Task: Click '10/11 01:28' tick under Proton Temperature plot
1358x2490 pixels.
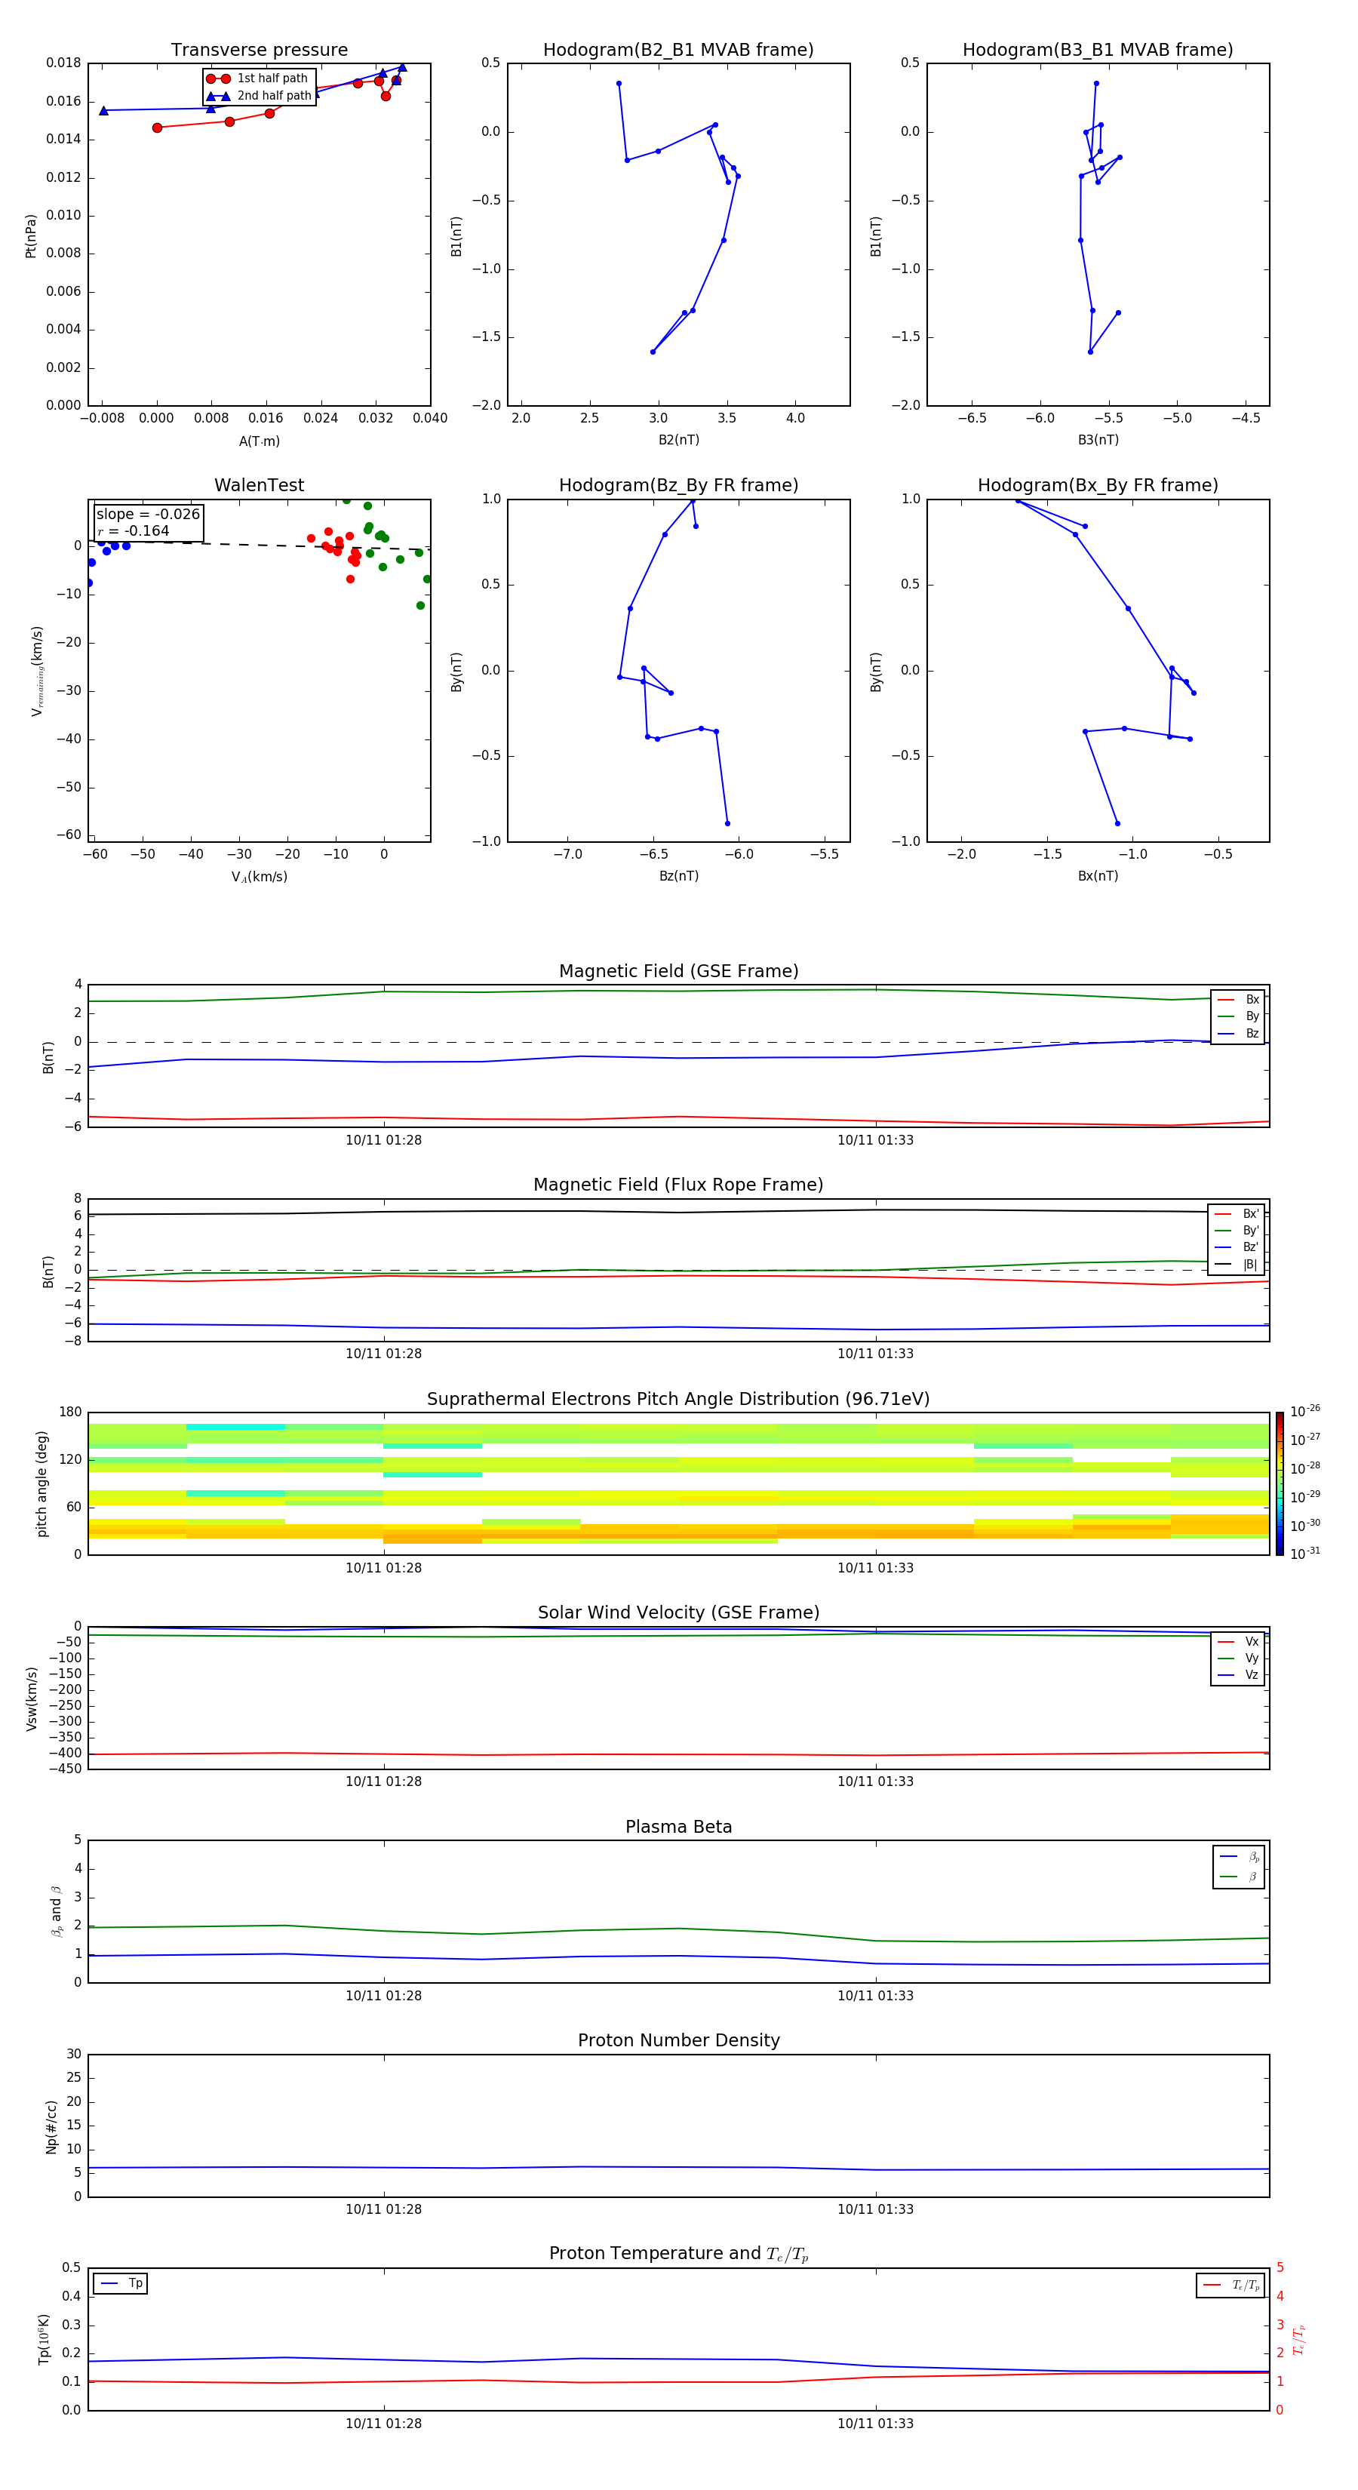Action: pos(384,2424)
